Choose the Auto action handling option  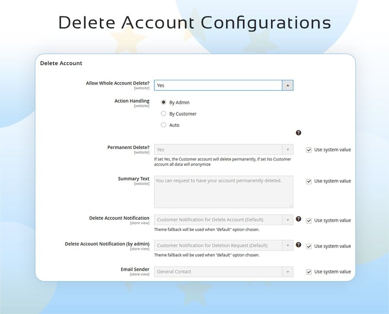pos(163,125)
